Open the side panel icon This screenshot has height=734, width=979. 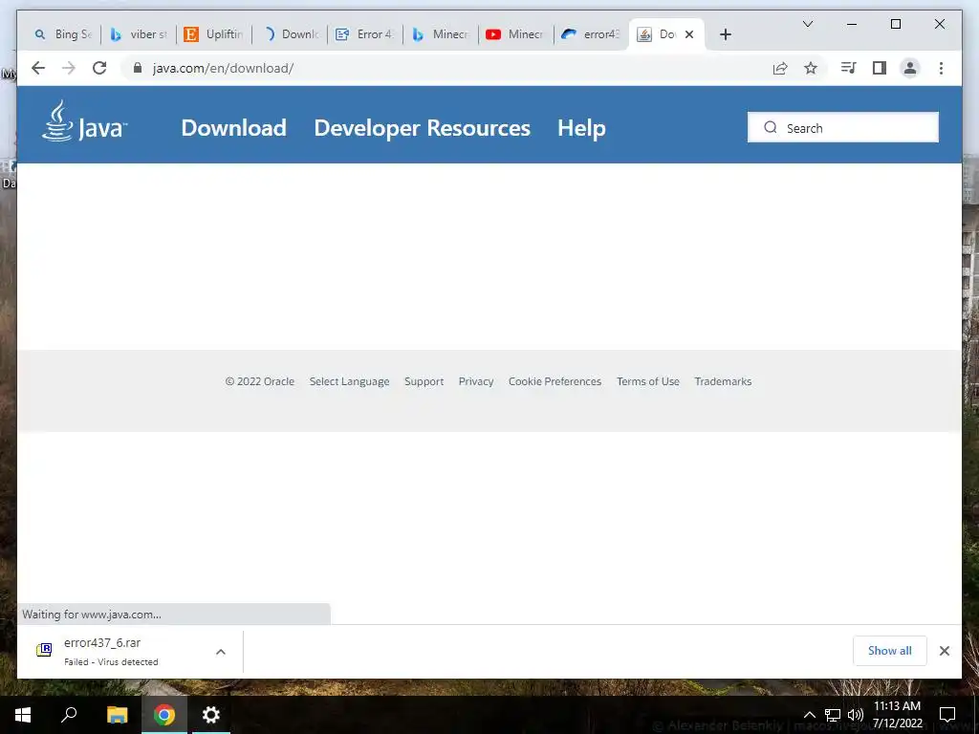[880, 68]
